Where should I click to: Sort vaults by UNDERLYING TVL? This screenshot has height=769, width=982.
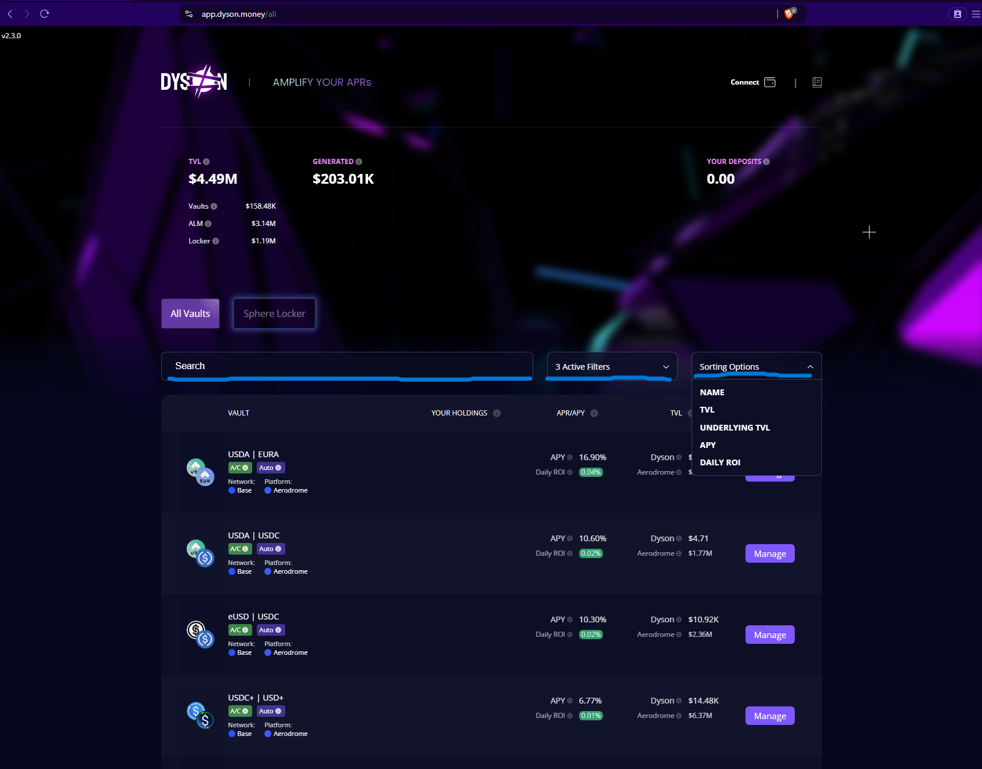(734, 428)
